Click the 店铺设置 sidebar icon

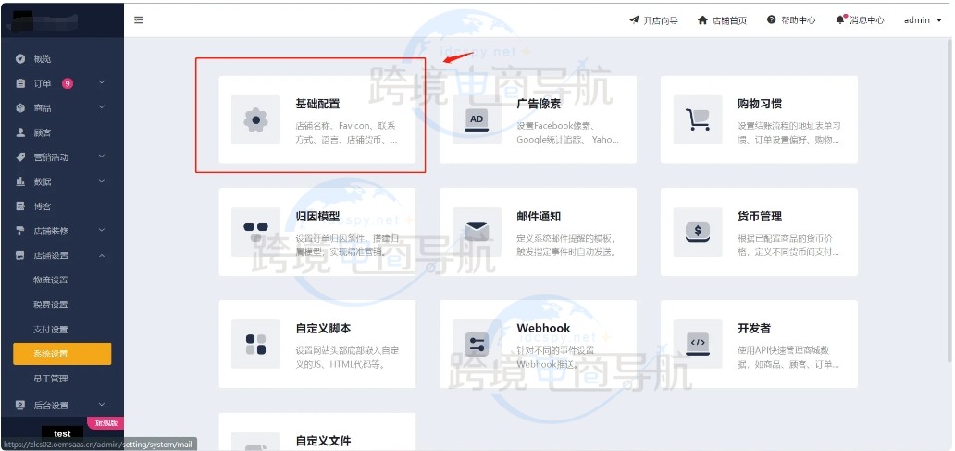click(x=20, y=256)
